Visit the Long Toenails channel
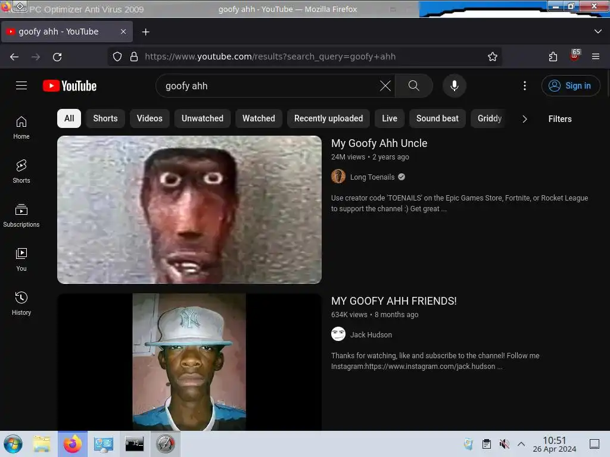The width and height of the screenshot is (610, 457). tap(372, 177)
